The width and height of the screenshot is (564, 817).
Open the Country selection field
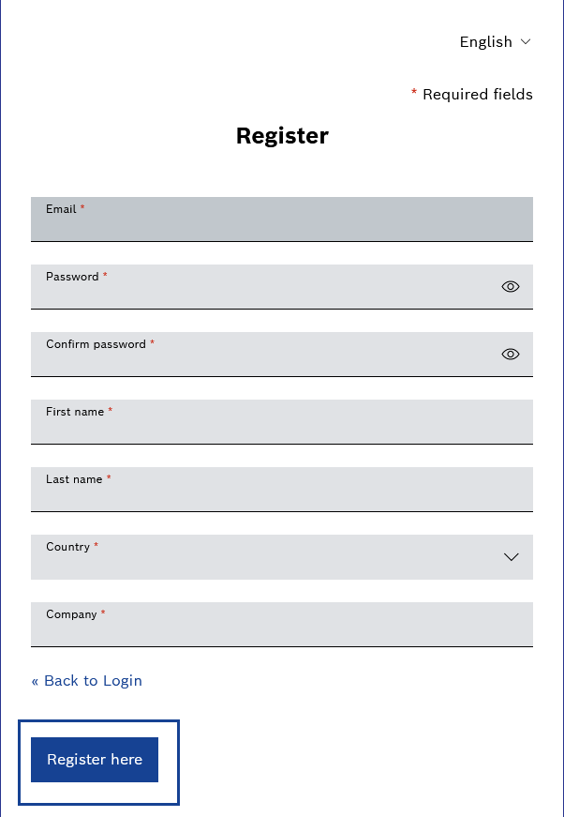click(282, 557)
